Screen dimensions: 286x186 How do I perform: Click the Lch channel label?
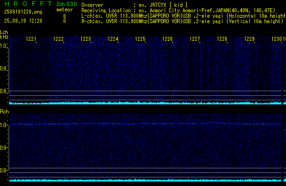[4, 32]
